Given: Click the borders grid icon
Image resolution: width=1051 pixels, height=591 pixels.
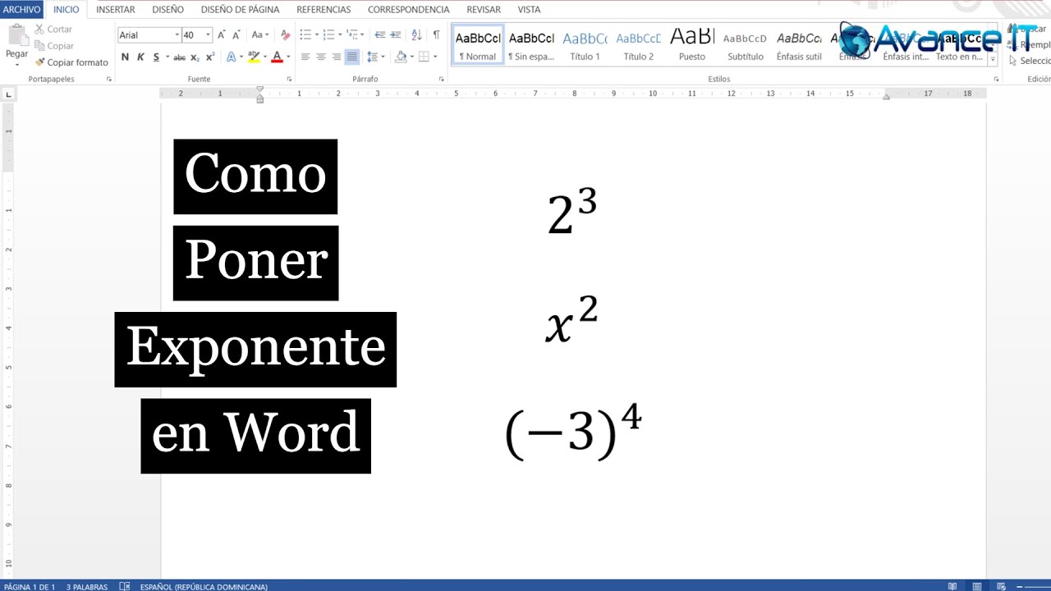Looking at the screenshot, I should coord(424,57).
